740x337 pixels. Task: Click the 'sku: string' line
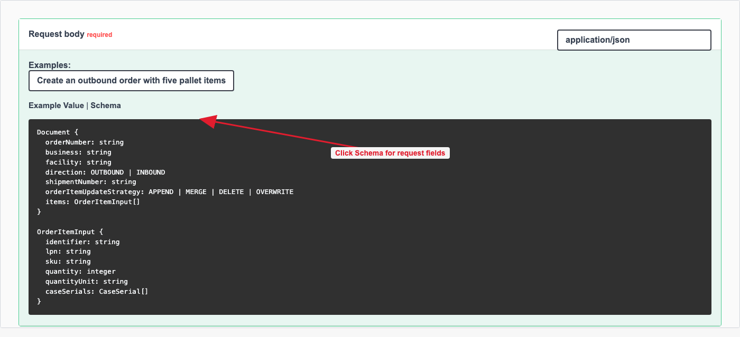[68, 262]
